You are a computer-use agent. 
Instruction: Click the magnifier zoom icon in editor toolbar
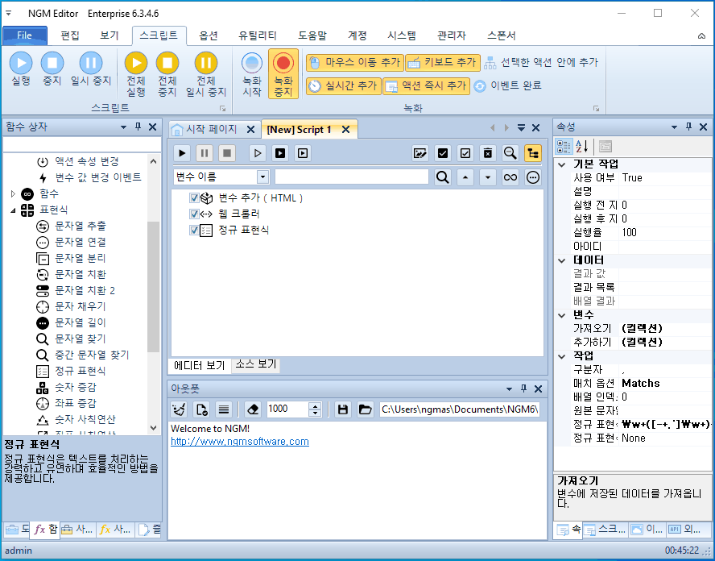[x=510, y=153]
